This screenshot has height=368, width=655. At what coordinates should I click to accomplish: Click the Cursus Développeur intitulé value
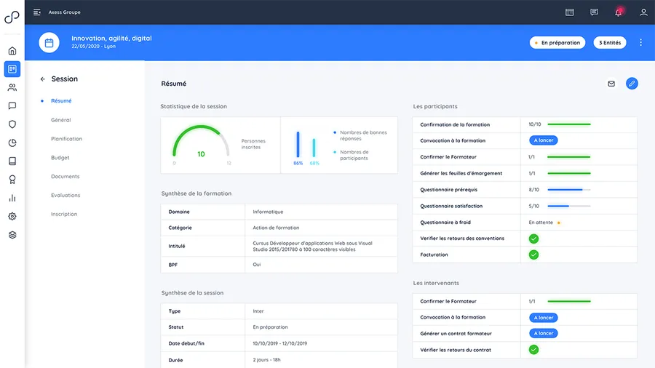point(312,246)
